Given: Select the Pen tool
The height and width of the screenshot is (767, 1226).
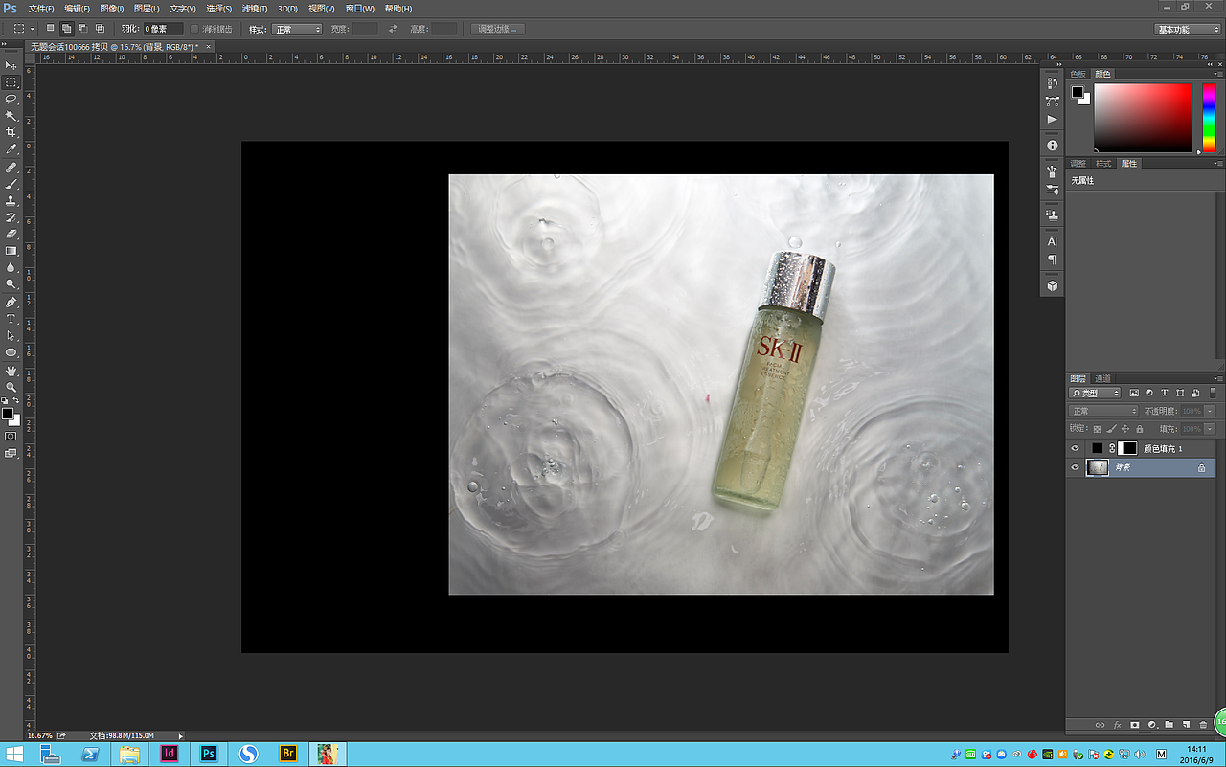Looking at the screenshot, I should (11, 303).
